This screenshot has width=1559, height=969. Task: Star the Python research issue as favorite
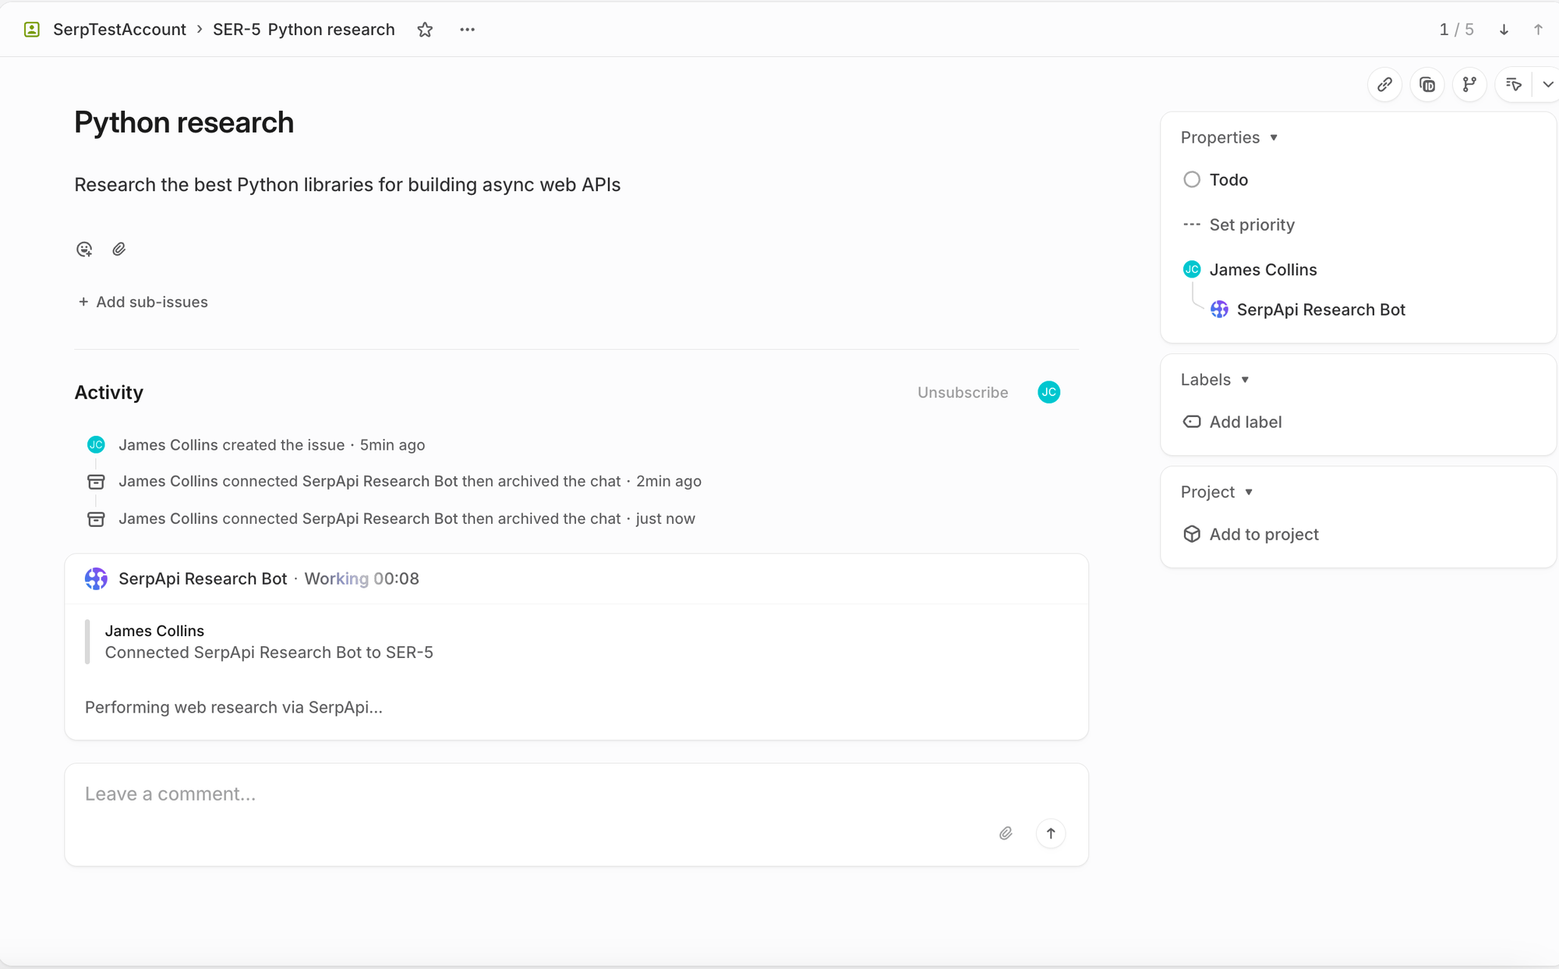point(425,30)
